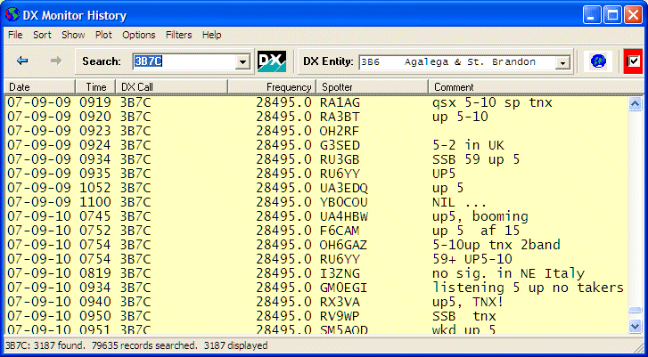
Task: Sort by the Time column header
Action: click(x=95, y=87)
